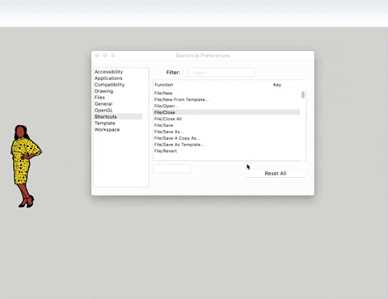388x299 pixels.
Task: Select the File/Open... function row
Action: pos(226,106)
